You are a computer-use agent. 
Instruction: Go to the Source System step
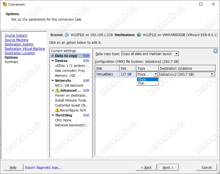pyautogui.click(x=16, y=36)
